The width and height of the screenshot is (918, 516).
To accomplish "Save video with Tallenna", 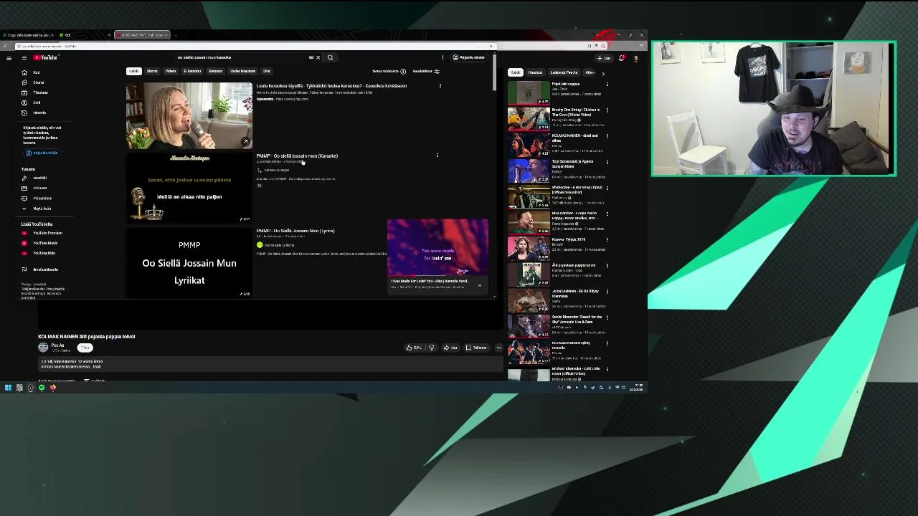I will pyautogui.click(x=476, y=348).
